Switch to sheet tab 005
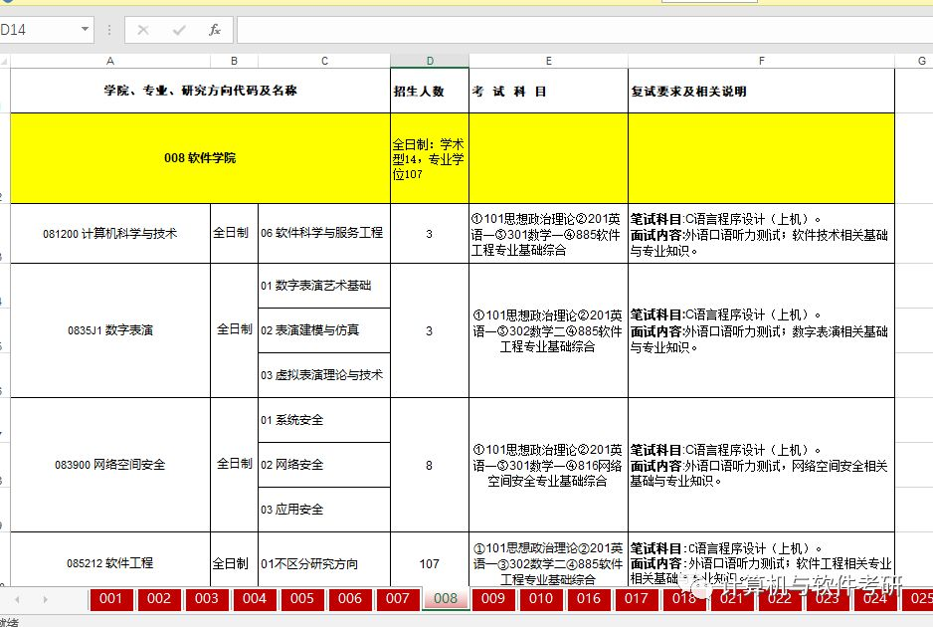Image resolution: width=933 pixels, height=627 pixels. [301, 598]
